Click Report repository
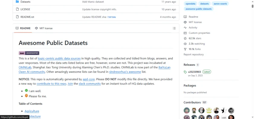The image size is (254, 119). click(194, 54)
